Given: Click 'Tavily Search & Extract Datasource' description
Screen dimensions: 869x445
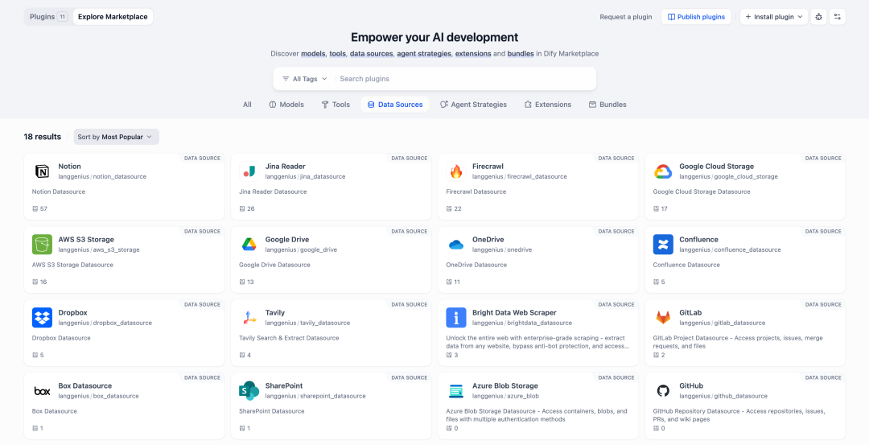Looking at the screenshot, I should [x=289, y=337].
